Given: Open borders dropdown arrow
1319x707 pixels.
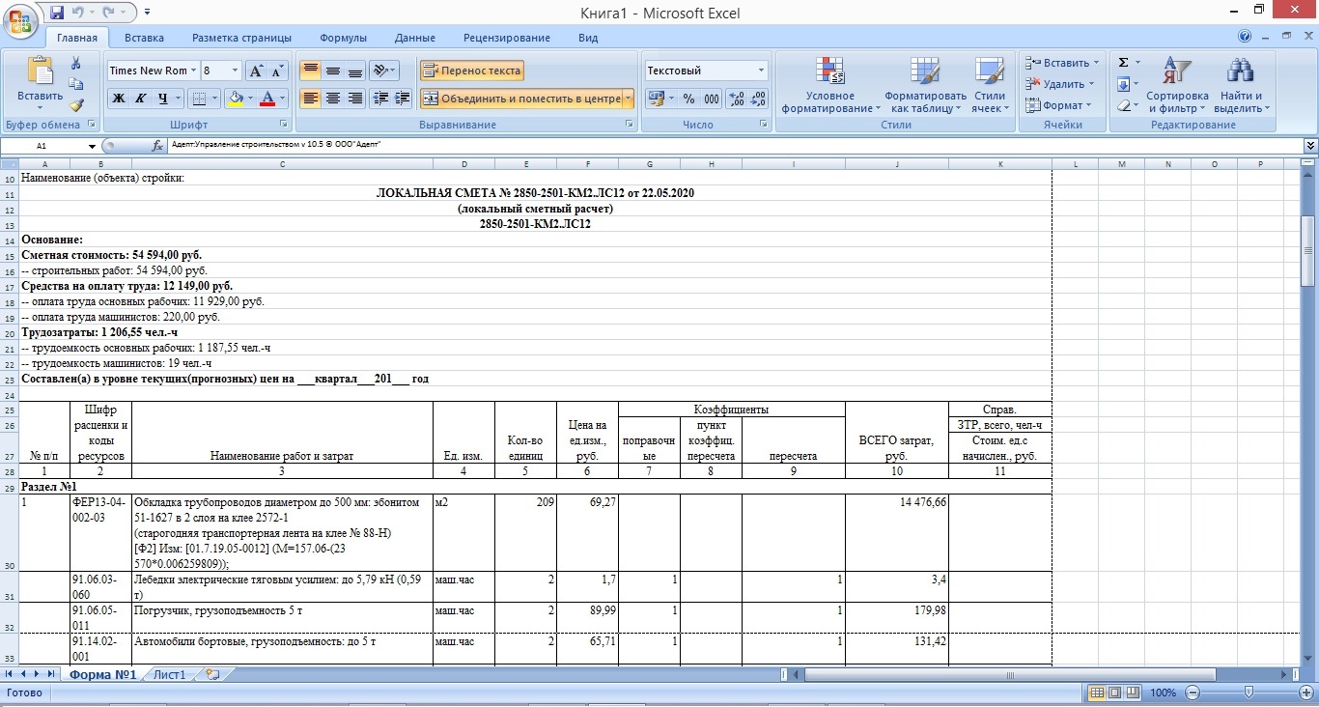Looking at the screenshot, I should coord(214,99).
